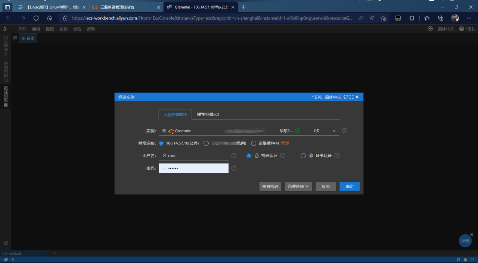
Task: Go to browser home page
Action: (50, 18)
